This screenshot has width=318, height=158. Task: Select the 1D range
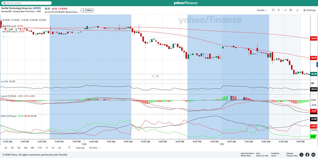click(x=6, y=148)
